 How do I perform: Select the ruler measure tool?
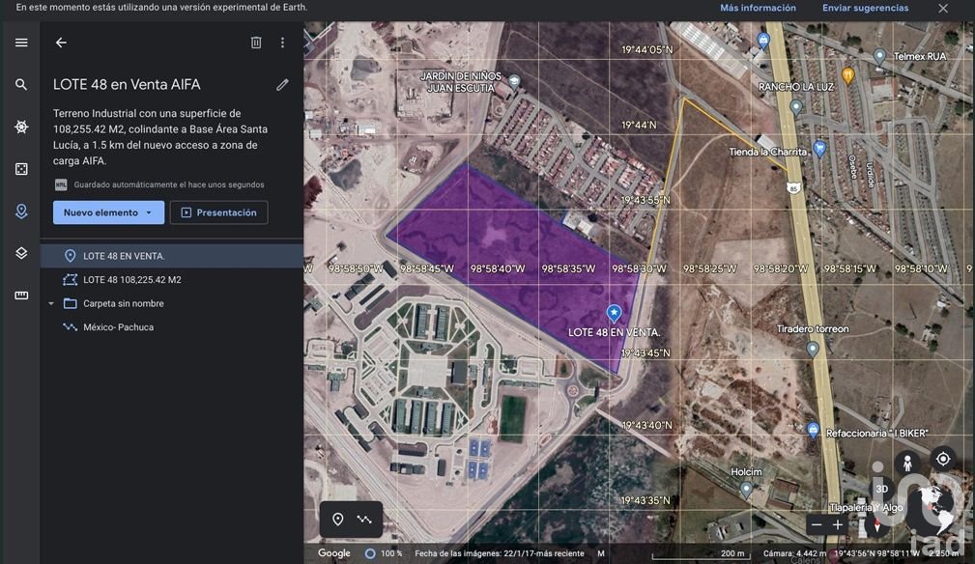21,296
